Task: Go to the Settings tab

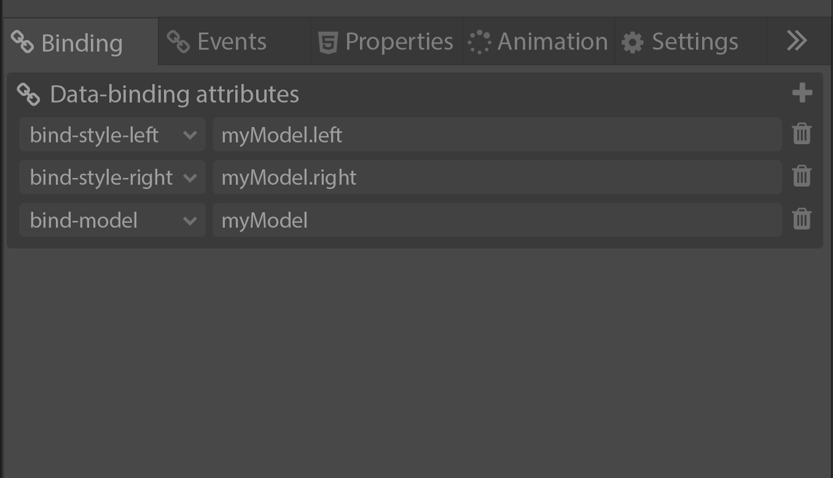Action: pos(694,42)
